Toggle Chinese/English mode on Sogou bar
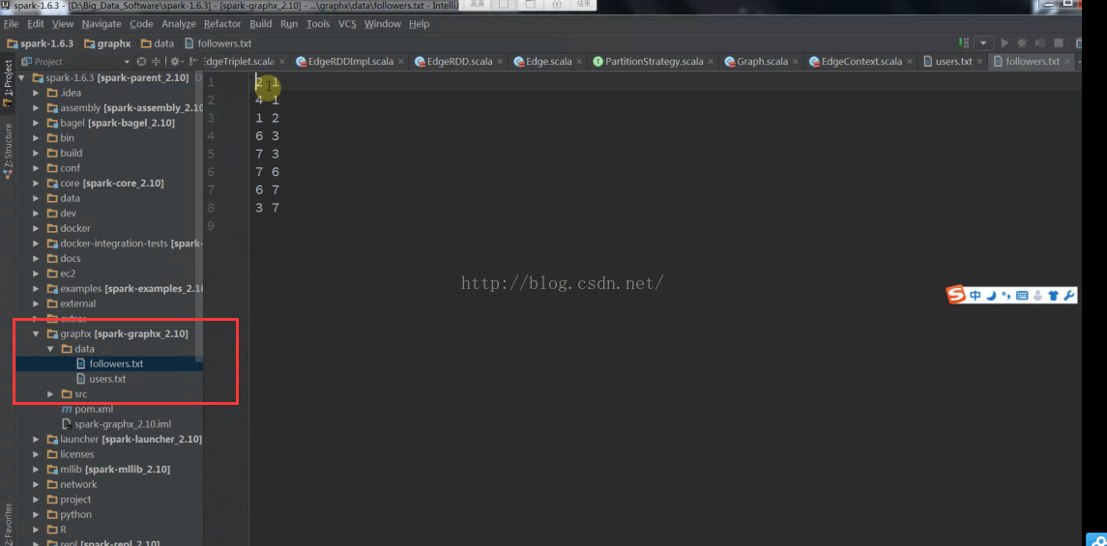Viewport: 1107px width, 546px height. click(x=975, y=296)
